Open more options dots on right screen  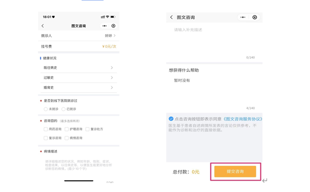(x=243, y=18)
